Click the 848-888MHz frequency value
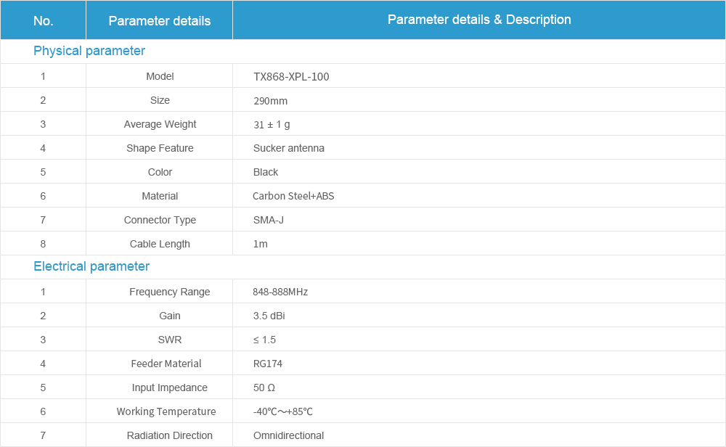726x447 pixels. tap(280, 292)
